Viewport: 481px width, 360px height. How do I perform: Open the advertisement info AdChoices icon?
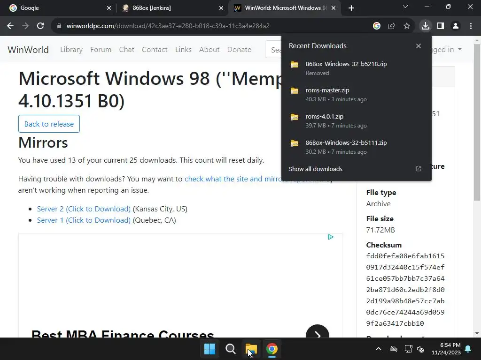(331, 237)
